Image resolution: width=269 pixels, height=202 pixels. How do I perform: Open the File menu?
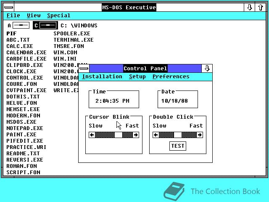click(x=13, y=16)
